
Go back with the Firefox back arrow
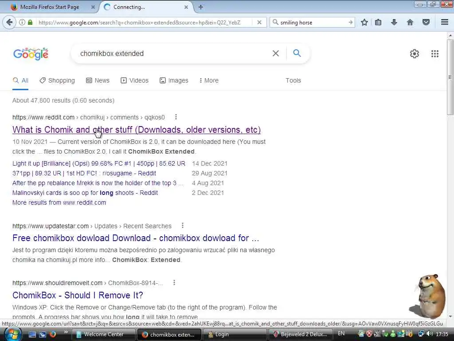pos(10,22)
